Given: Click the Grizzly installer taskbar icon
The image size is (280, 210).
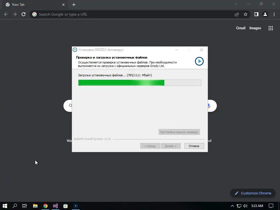Looking at the screenshot, I should point(76,206).
